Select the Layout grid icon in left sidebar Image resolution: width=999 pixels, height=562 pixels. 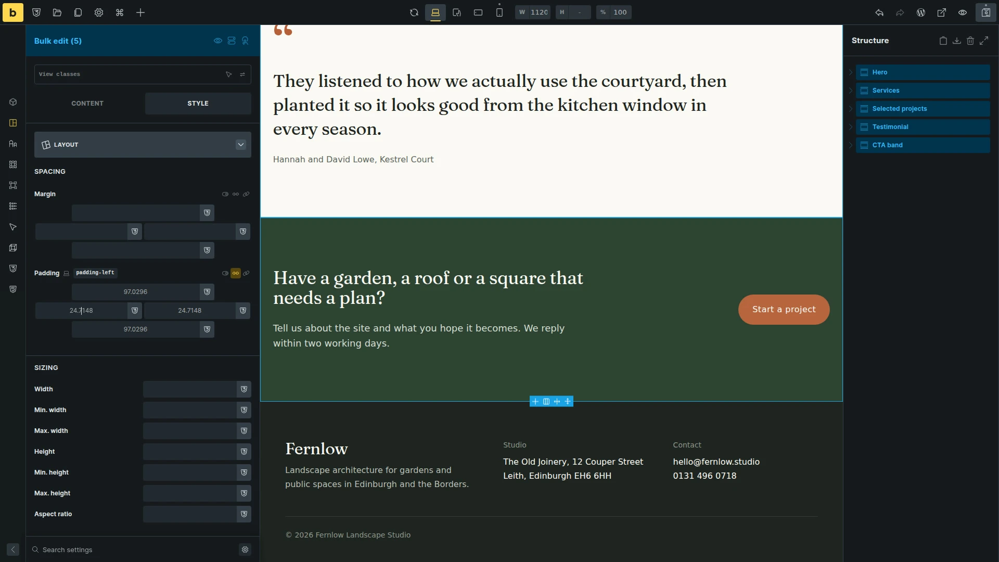point(13,123)
